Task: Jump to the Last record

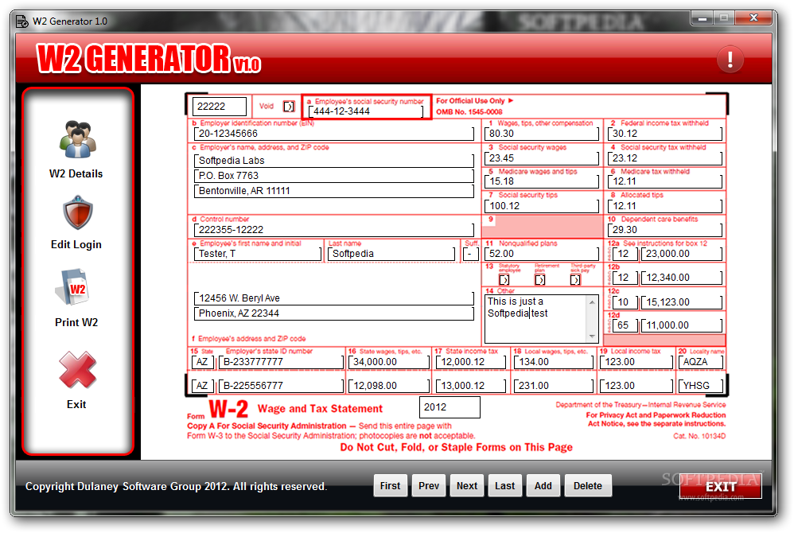Action: pos(505,486)
